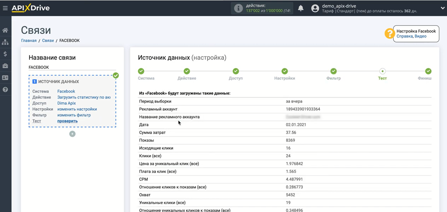
Task: Open billing dollar icon in sidebar
Action: [5, 54]
